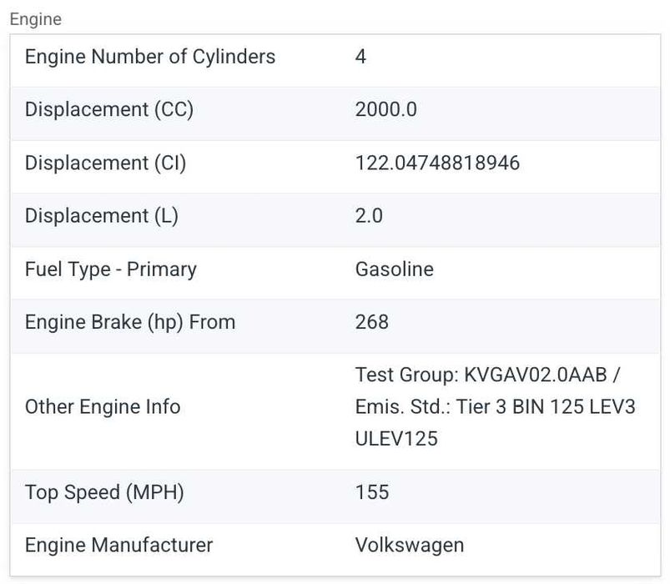Click the ULEV125 text line
This screenshot has height=584, width=670.
pos(396,438)
